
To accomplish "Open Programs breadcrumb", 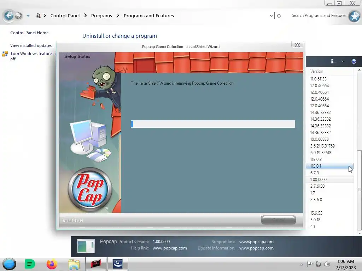I will click(101, 16).
